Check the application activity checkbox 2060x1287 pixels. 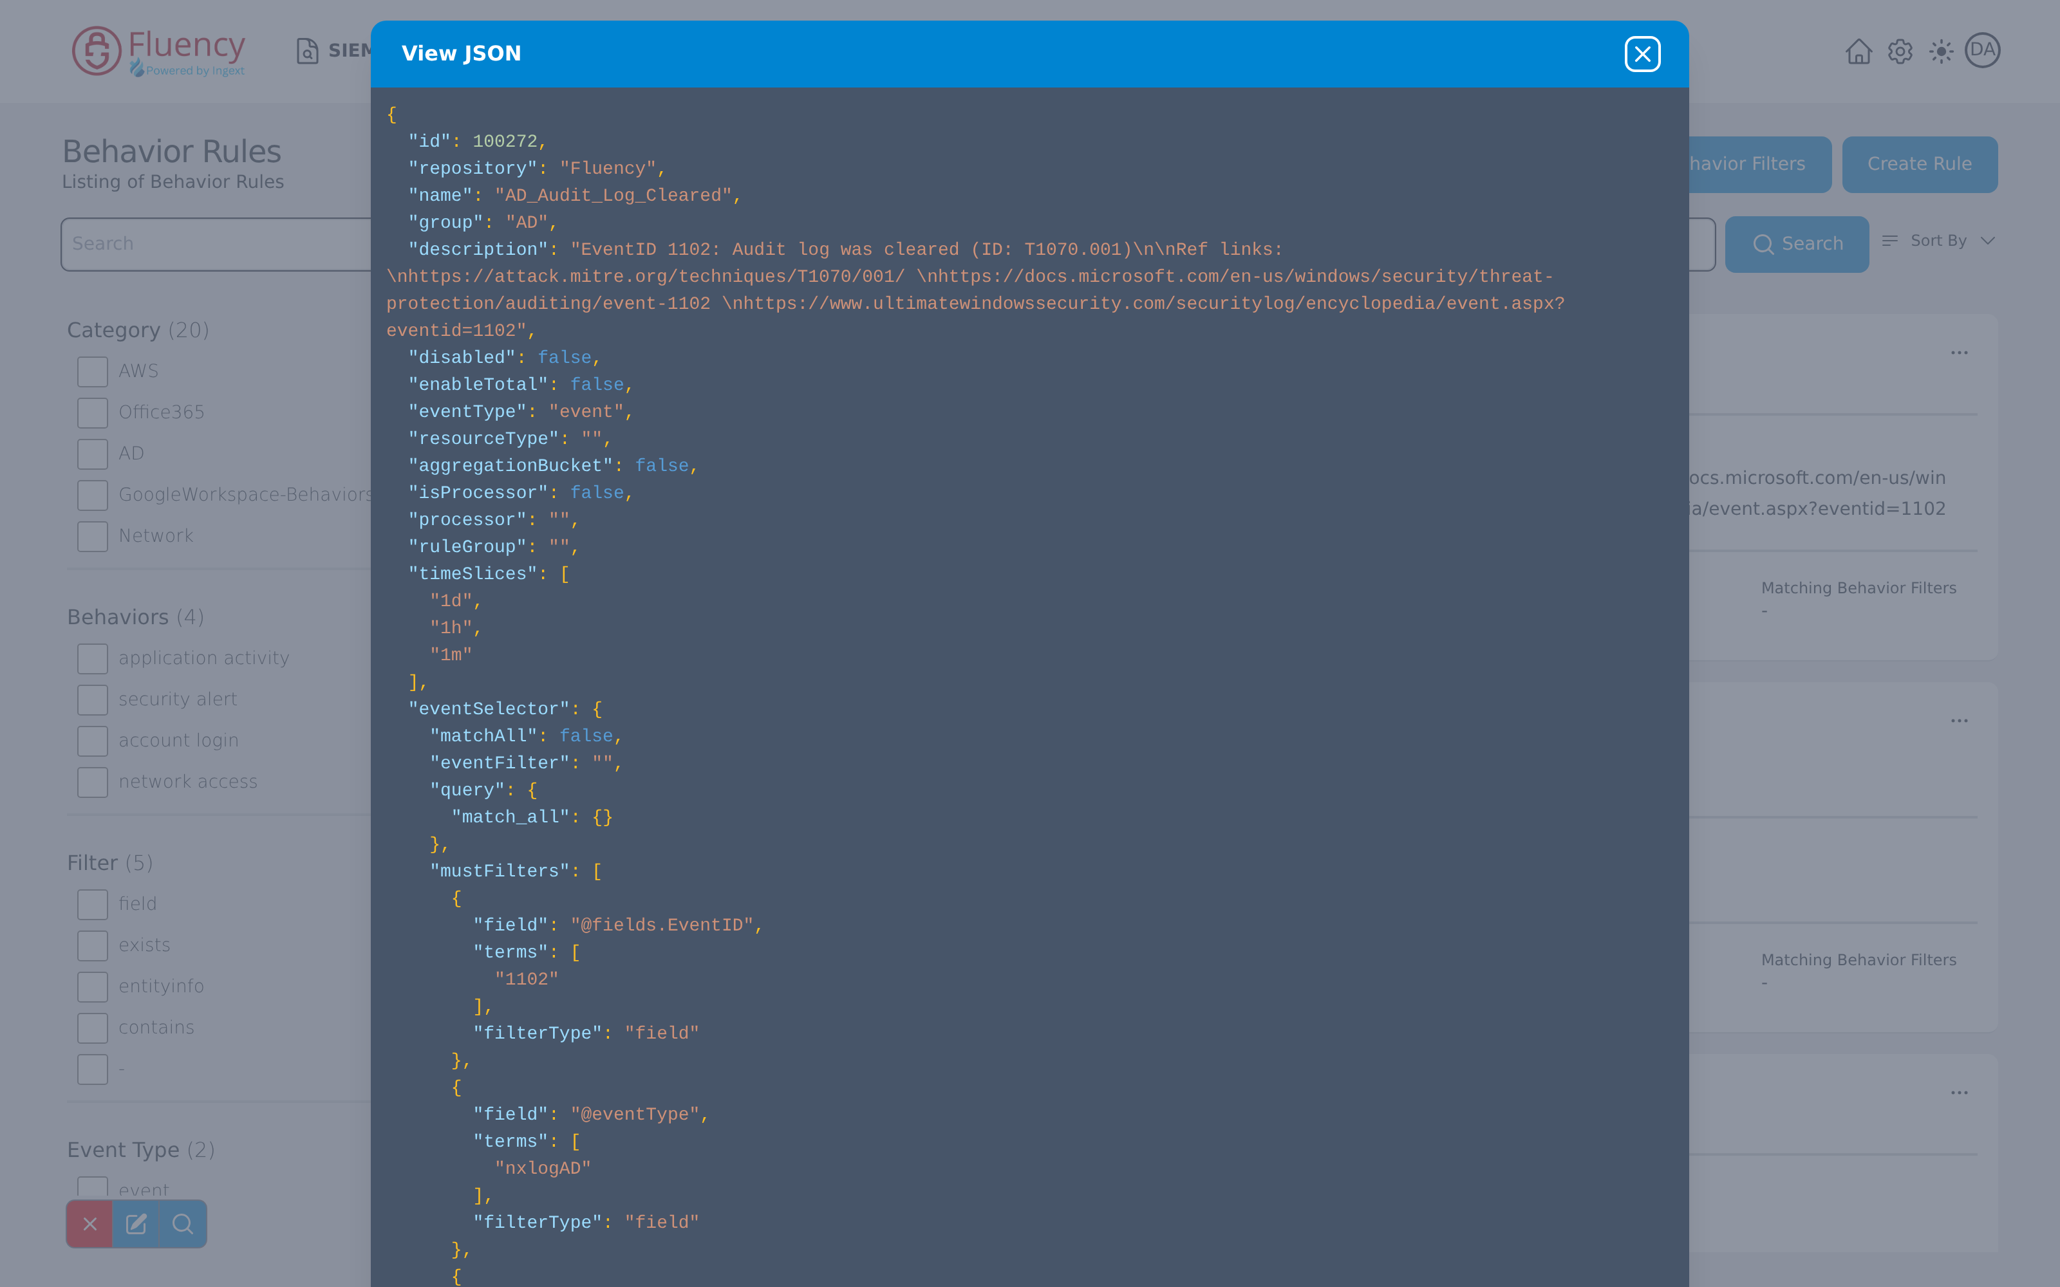click(x=93, y=659)
